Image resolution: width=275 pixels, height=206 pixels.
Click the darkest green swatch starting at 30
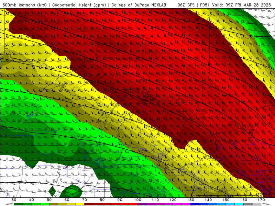point(18,204)
